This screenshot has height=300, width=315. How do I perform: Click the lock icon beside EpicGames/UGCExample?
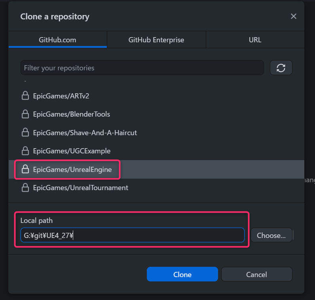[x=25, y=151]
